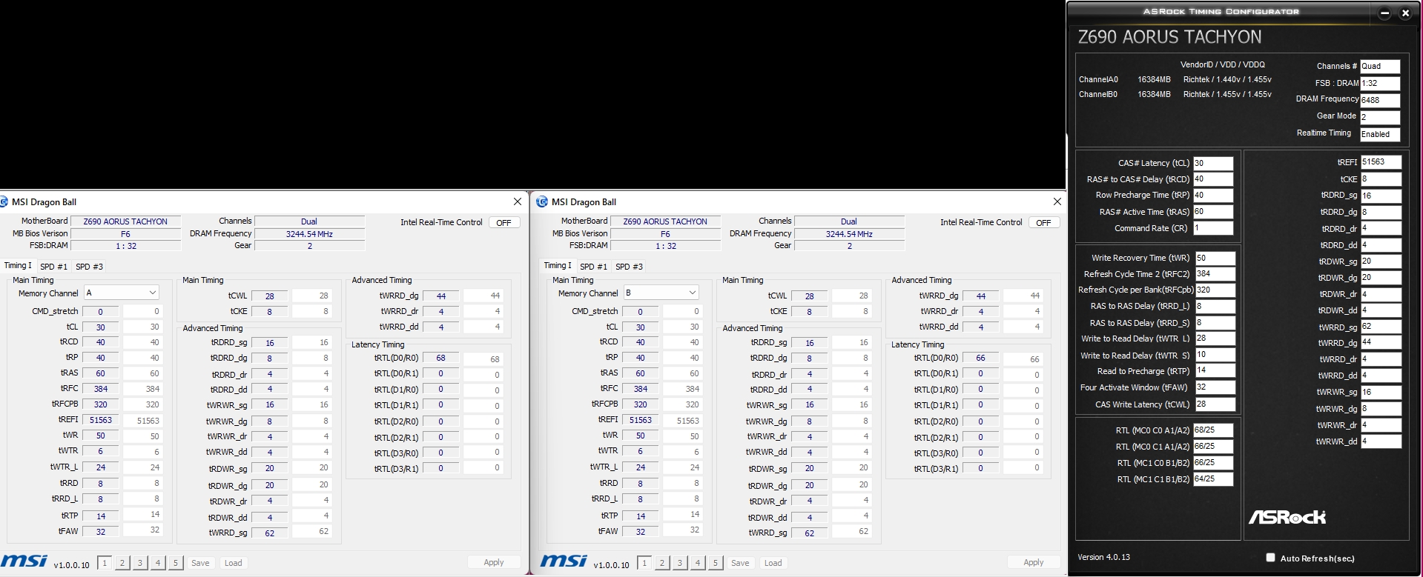
Task: Click the FSB : DRAM field in ASRock Configurator
Action: click(x=1380, y=83)
